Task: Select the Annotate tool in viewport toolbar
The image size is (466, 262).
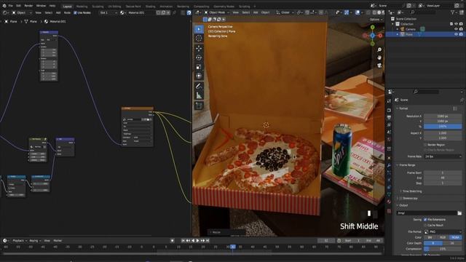Action: click(x=199, y=86)
